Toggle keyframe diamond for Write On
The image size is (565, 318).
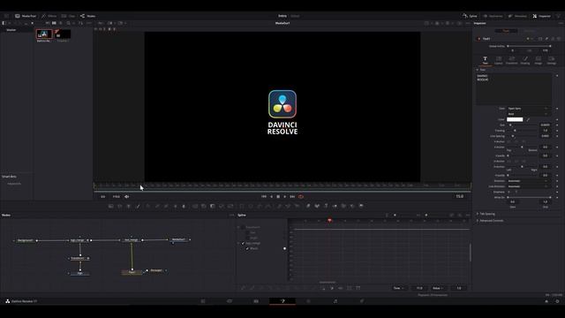point(557,197)
